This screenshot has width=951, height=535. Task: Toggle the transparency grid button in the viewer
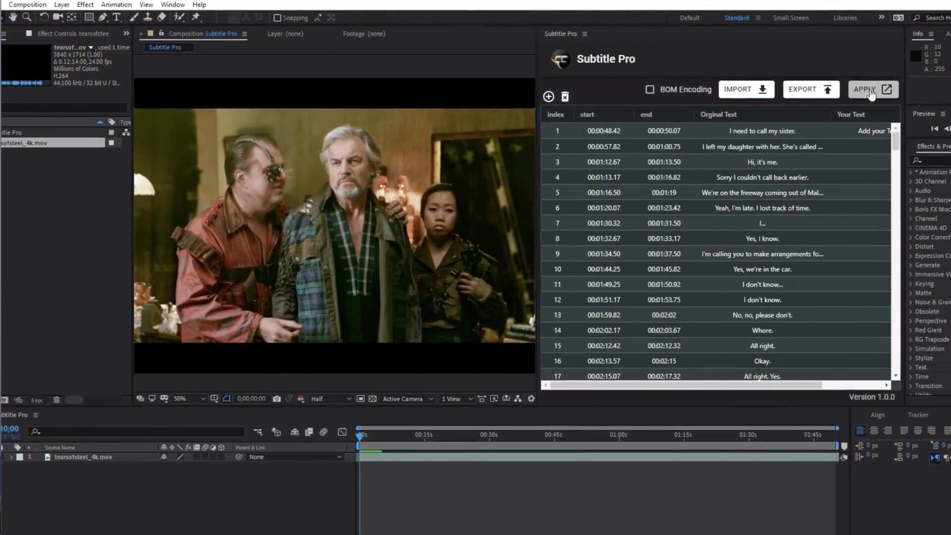(x=372, y=399)
